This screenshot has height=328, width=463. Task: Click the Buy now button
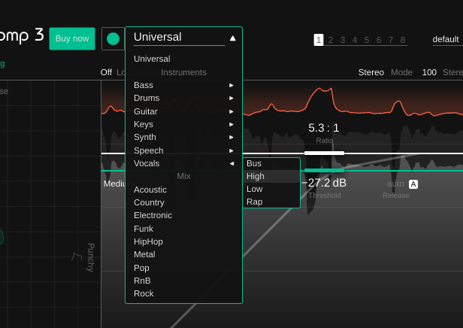[x=72, y=38]
